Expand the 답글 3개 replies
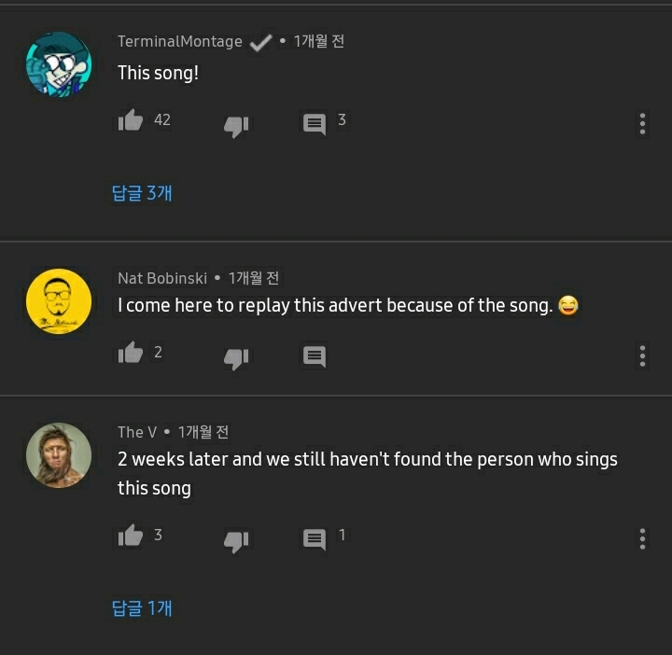 142,193
